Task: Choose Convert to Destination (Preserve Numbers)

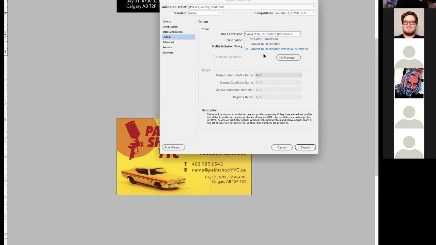Action: (x=278, y=49)
